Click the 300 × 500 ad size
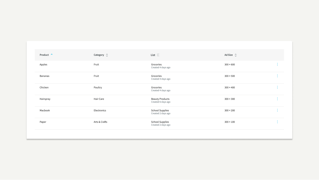 [230, 76]
